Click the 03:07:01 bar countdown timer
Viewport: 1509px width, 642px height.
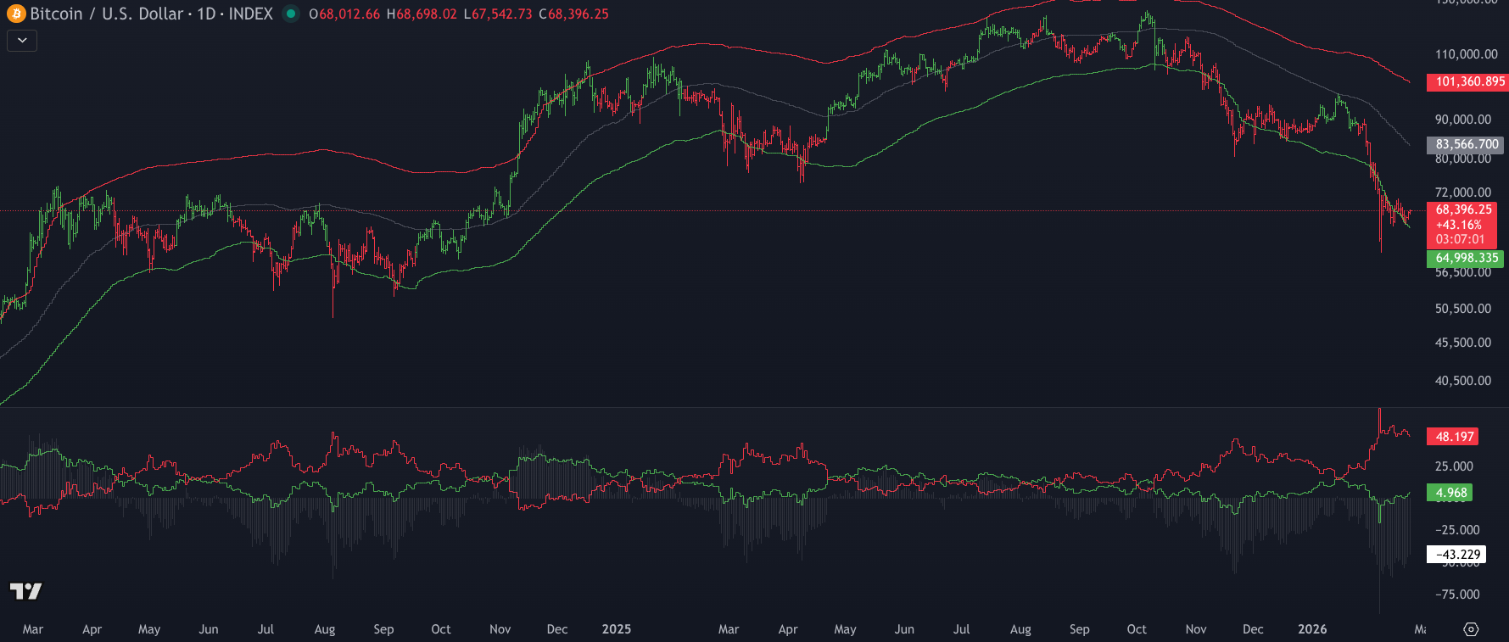click(1460, 239)
